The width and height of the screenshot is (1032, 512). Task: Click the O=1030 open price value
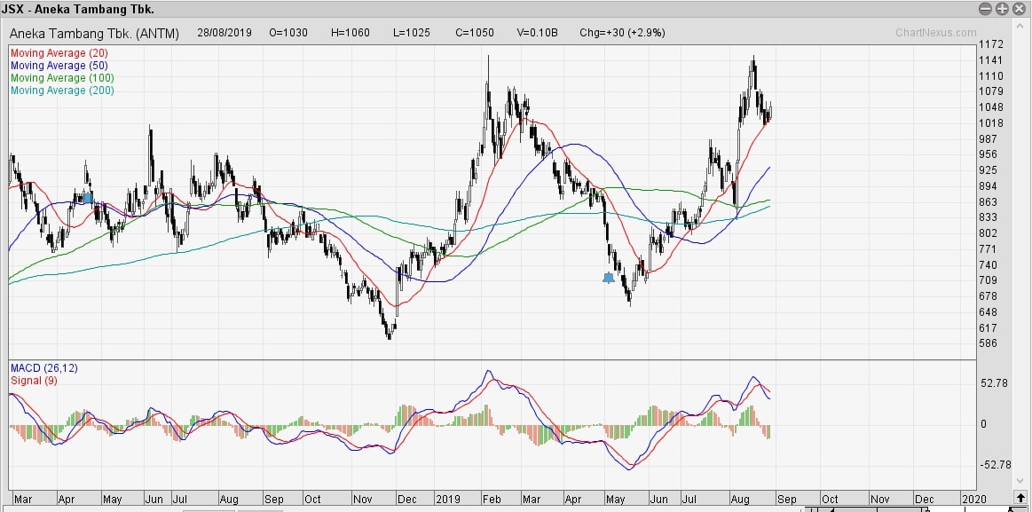288,33
